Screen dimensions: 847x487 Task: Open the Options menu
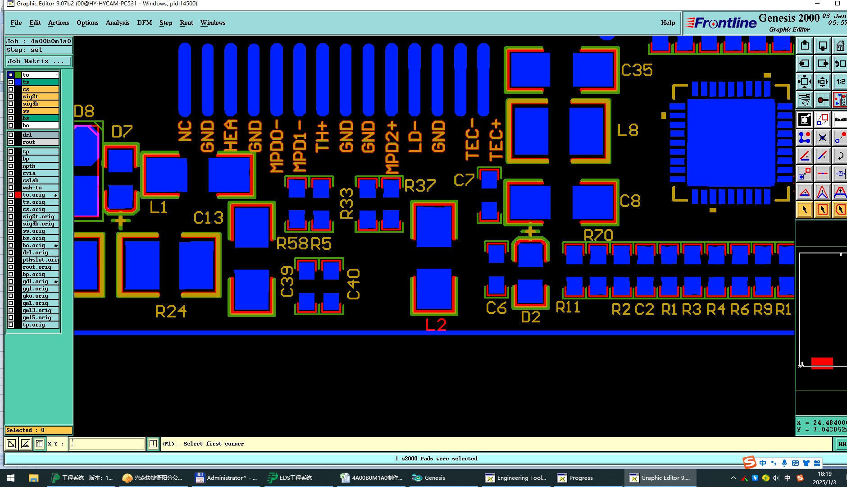click(87, 23)
